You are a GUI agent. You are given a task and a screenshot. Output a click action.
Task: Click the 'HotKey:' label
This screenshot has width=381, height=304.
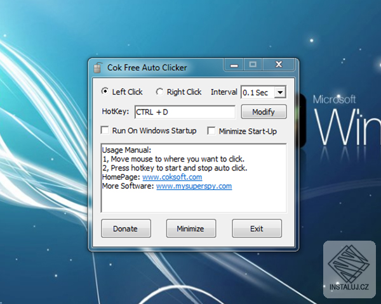click(116, 111)
